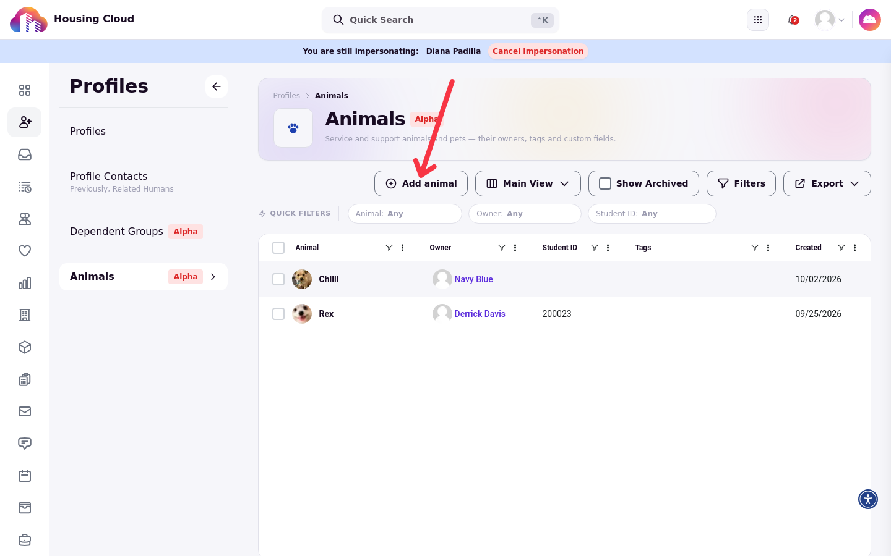Open the apps grid launcher icon
Viewport: 891px width, 556px height.
[x=758, y=20]
